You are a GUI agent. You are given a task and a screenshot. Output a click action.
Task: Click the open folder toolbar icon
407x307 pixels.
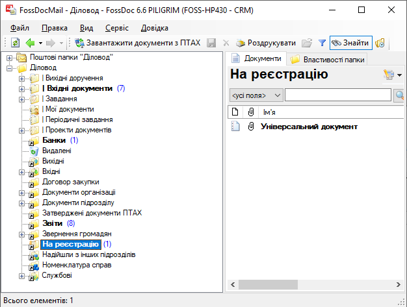307,43
